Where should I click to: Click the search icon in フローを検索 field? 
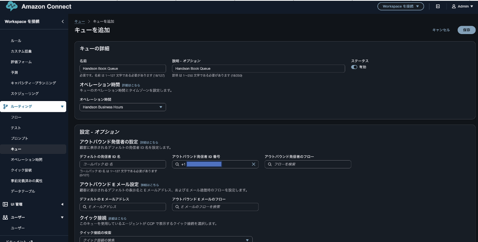270,164
